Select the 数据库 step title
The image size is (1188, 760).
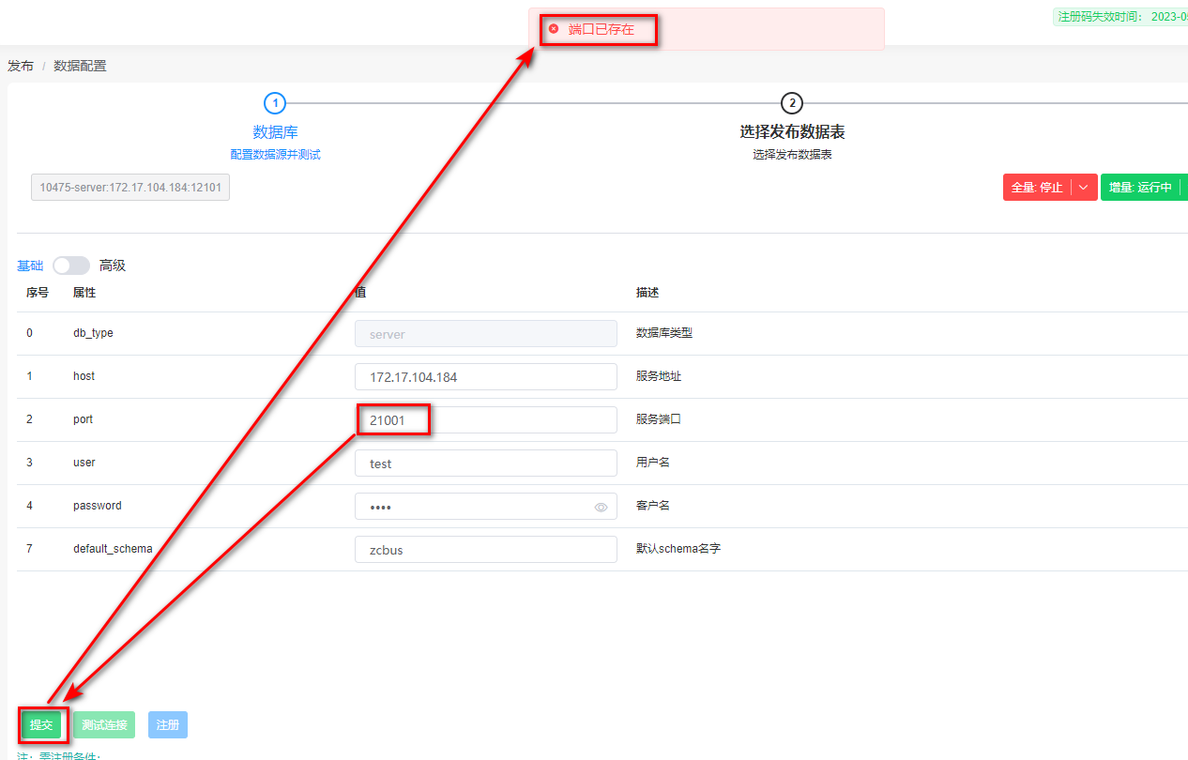tap(275, 132)
